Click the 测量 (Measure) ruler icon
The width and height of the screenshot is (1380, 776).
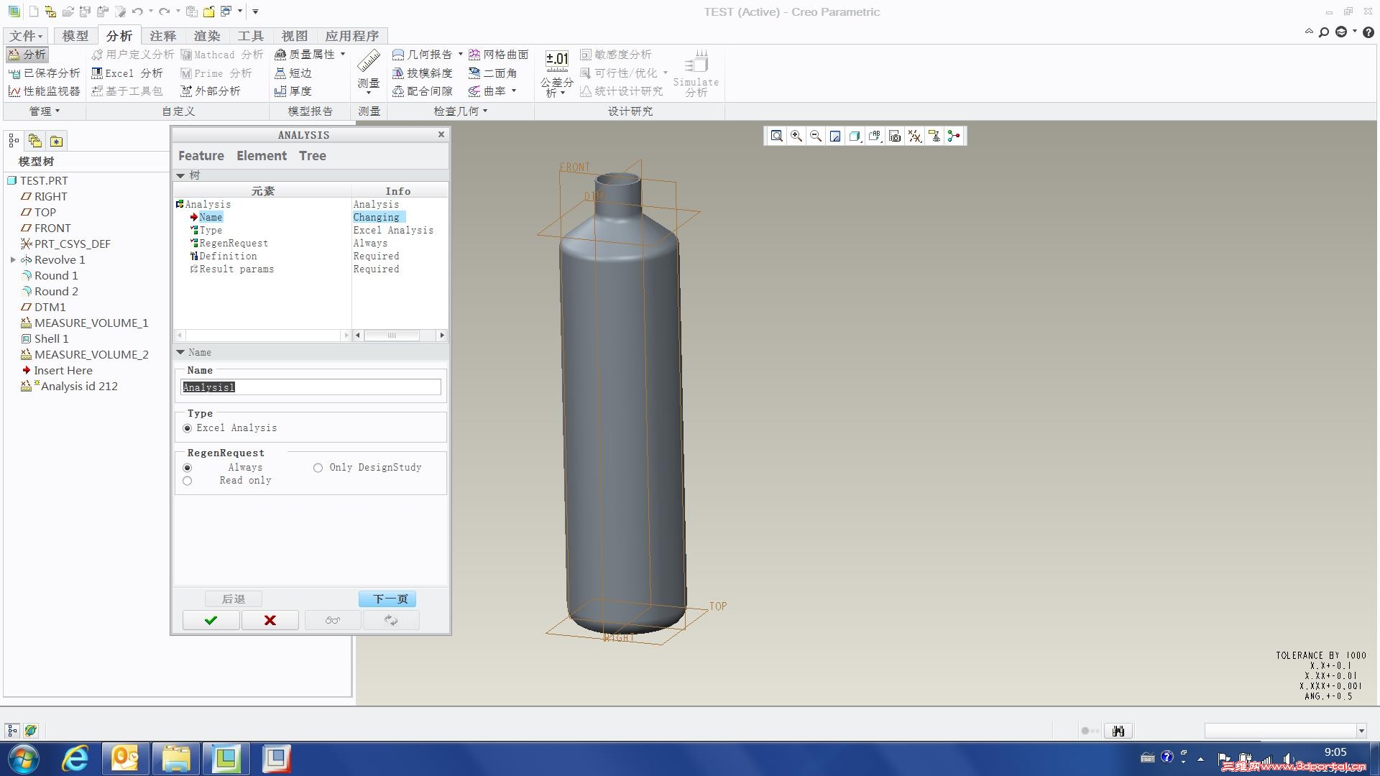[369, 60]
